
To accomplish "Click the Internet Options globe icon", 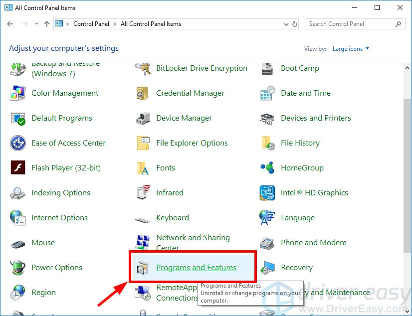I will click(x=18, y=218).
